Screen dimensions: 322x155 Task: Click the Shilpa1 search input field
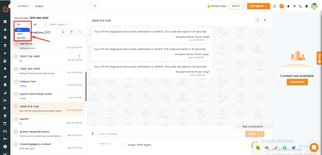tap(62, 6)
